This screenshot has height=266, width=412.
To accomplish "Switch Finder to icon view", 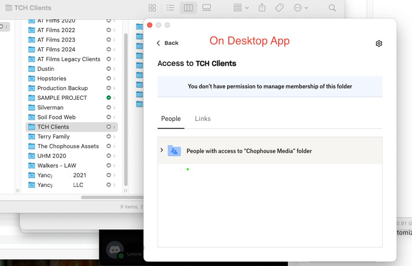I will point(152,8).
